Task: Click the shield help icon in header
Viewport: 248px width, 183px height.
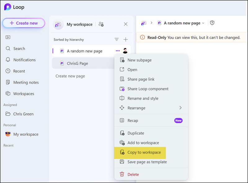Action: click(212, 23)
